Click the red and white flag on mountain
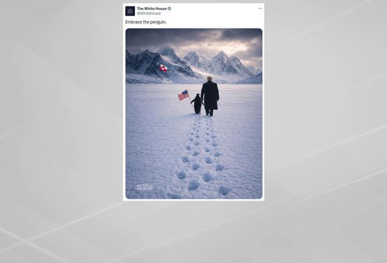This screenshot has width=387, height=263. [163, 68]
